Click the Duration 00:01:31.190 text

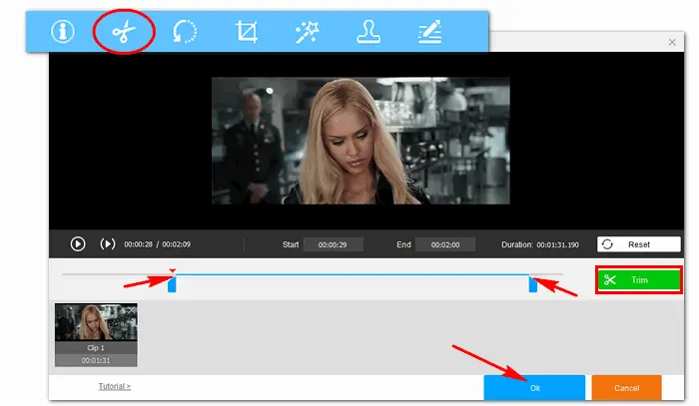click(x=540, y=244)
